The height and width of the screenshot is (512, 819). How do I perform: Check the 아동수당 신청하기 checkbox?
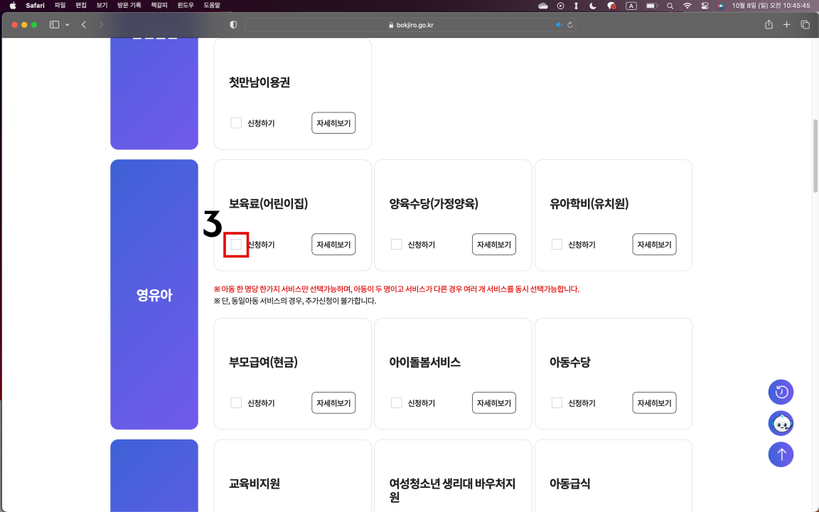(x=557, y=402)
